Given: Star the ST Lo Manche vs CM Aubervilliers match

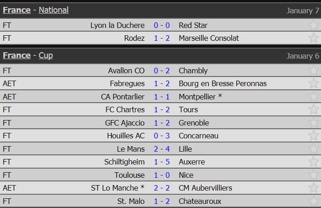Looking at the screenshot, I should 314,188.
